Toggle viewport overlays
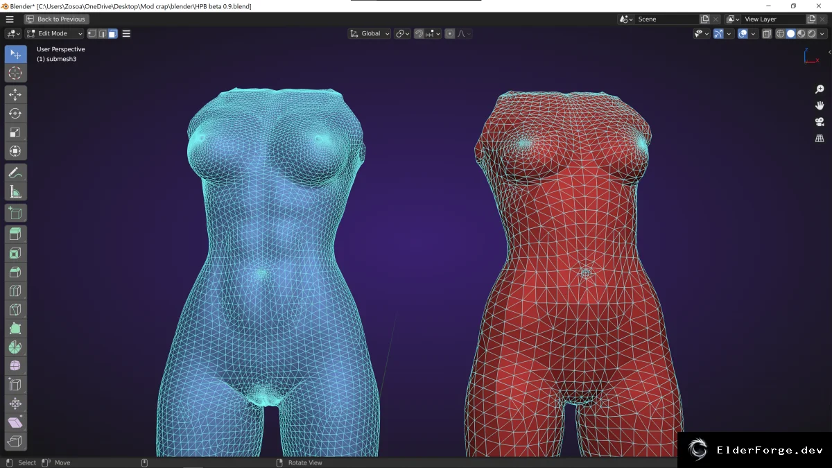Screen dimensions: 832x468 (743, 33)
